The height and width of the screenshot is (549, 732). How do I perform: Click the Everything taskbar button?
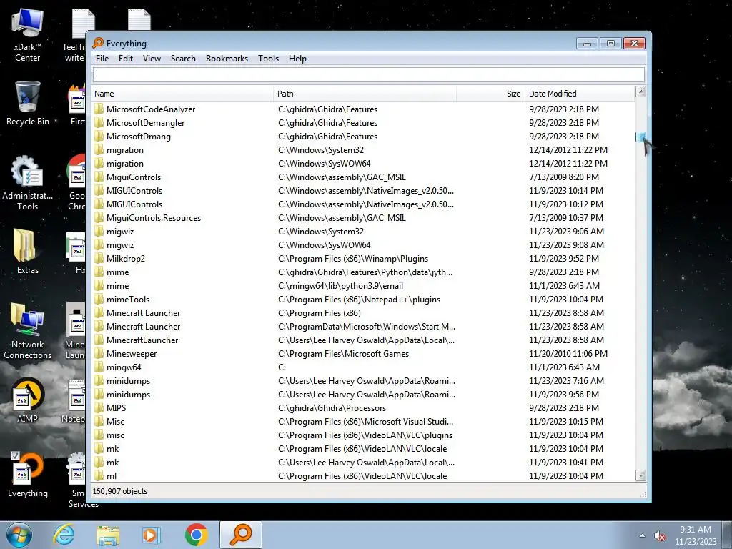coord(240,535)
